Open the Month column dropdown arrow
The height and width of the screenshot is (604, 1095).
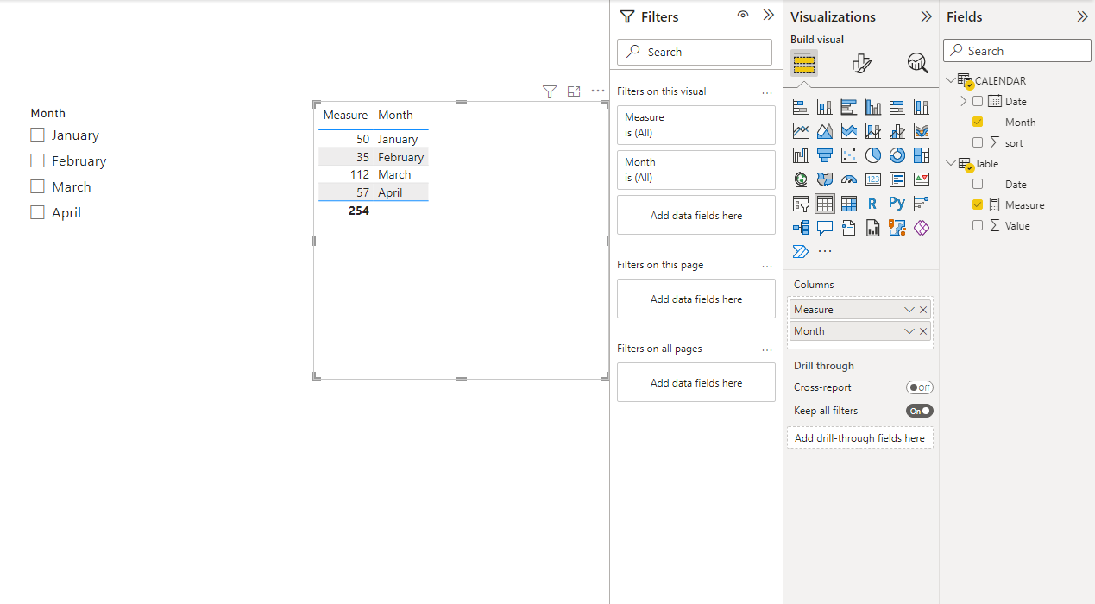pyautogui.click(x=909, y=331)
